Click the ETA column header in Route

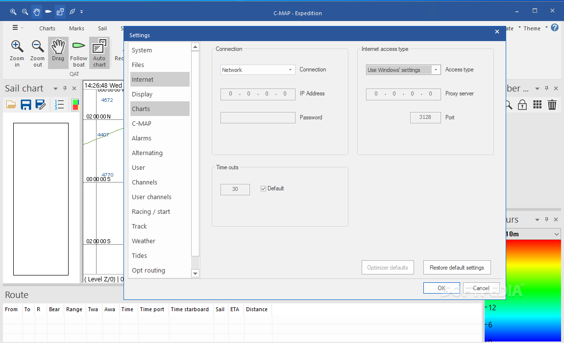point(235,309)
